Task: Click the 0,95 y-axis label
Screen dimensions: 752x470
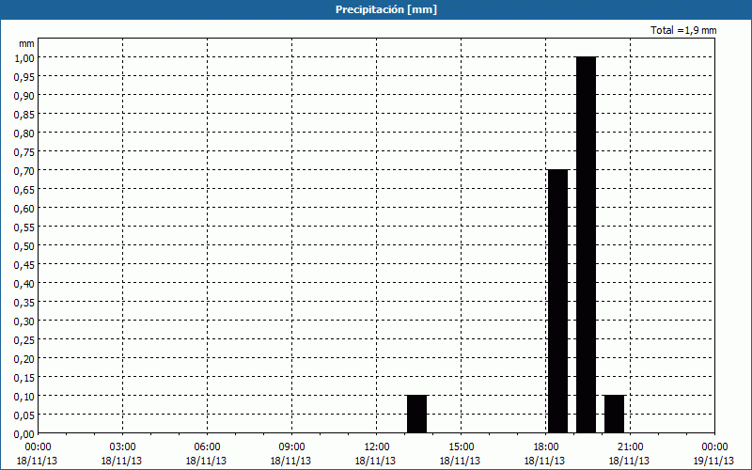Action: point(24,76)
